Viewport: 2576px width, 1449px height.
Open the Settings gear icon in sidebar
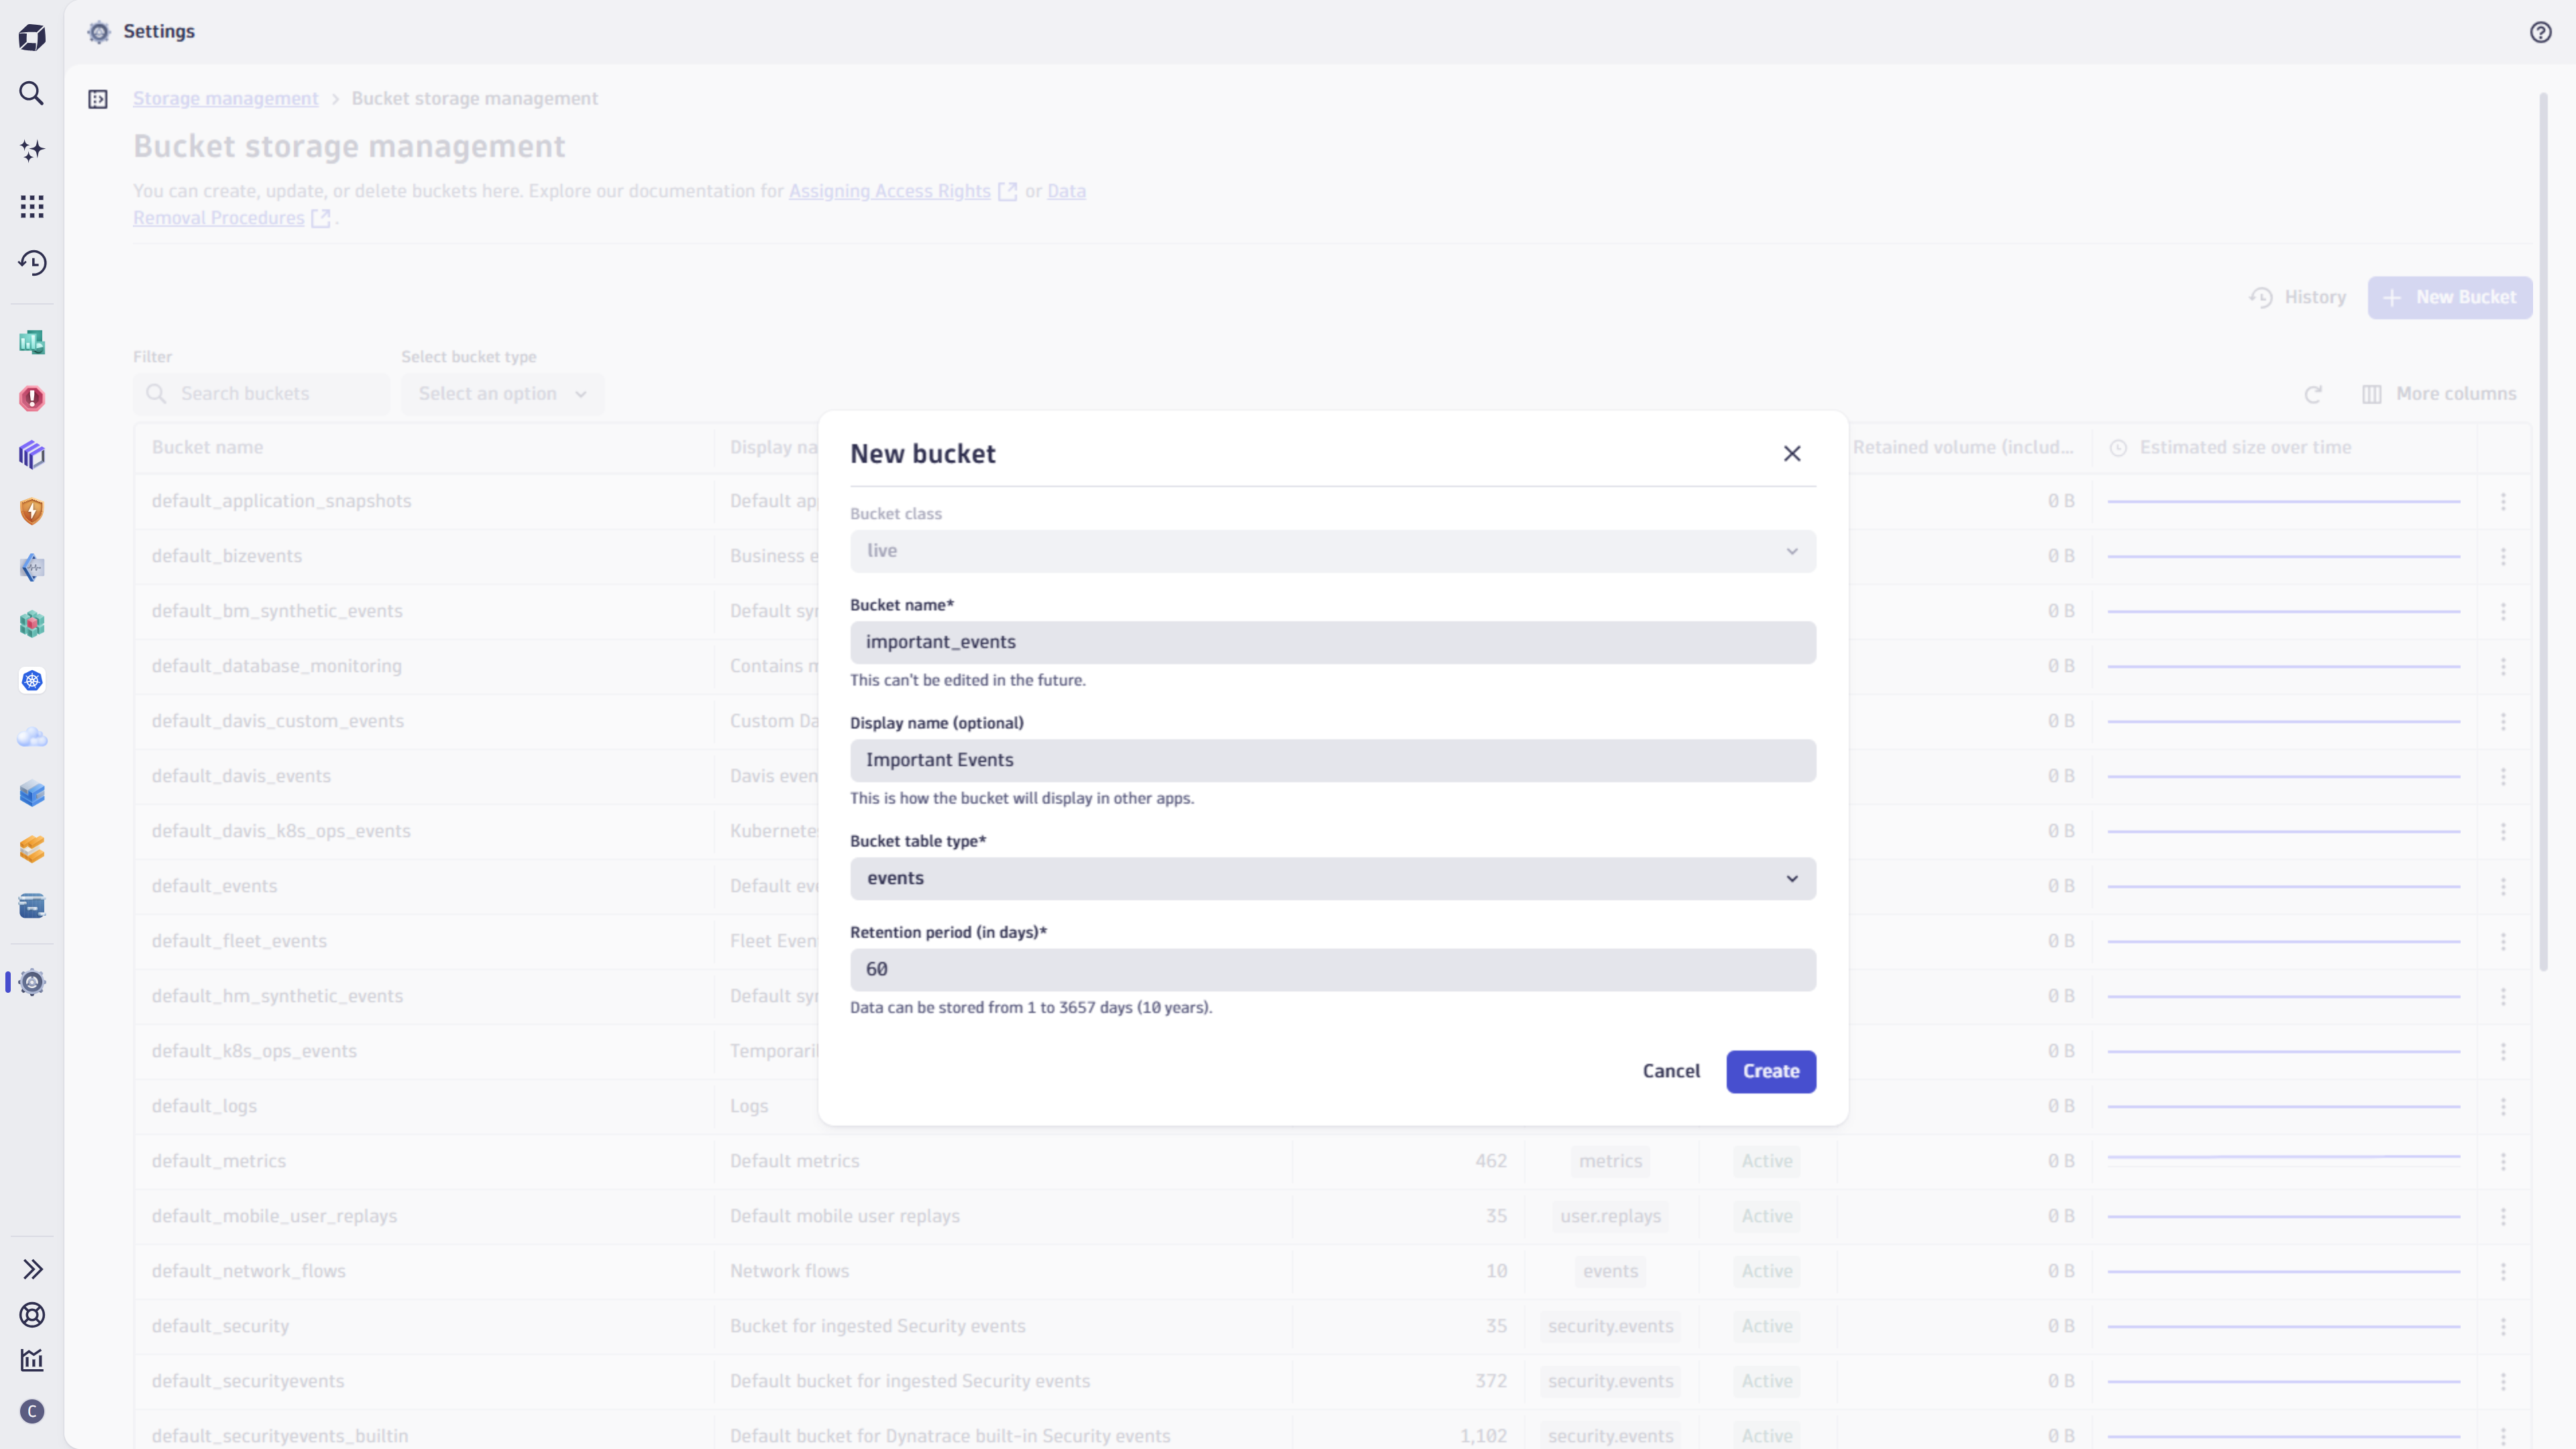(x=32, y=982)
